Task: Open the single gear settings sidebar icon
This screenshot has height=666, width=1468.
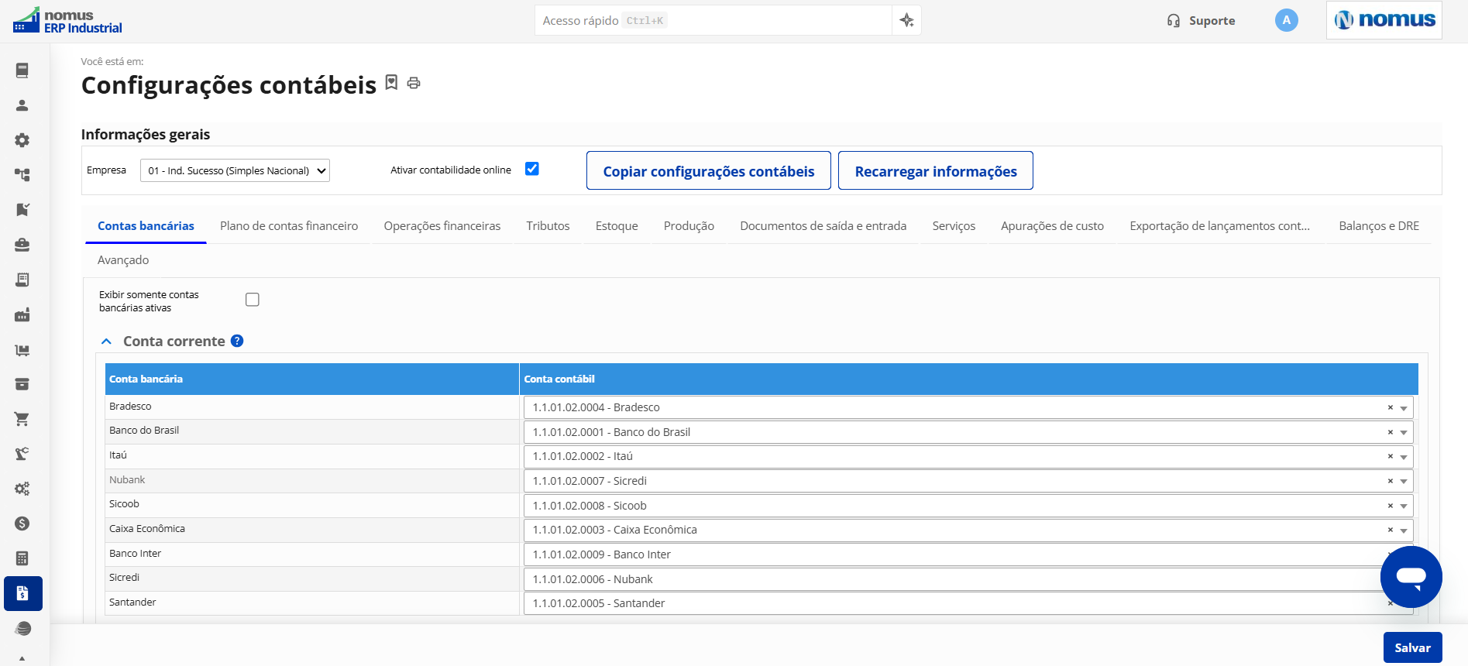Action: [22, 140]
